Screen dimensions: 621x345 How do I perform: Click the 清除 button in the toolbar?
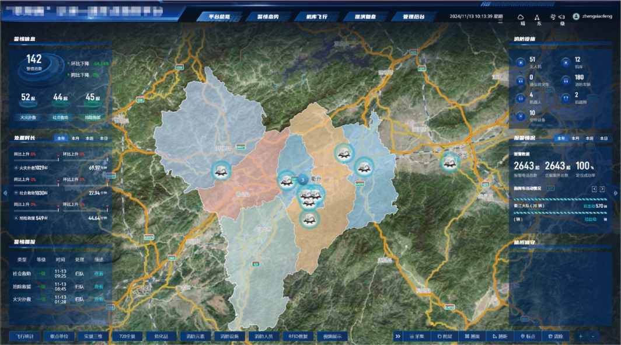(556, 336)
